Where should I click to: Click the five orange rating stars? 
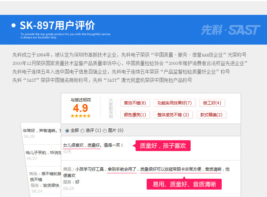click(80, 116)
